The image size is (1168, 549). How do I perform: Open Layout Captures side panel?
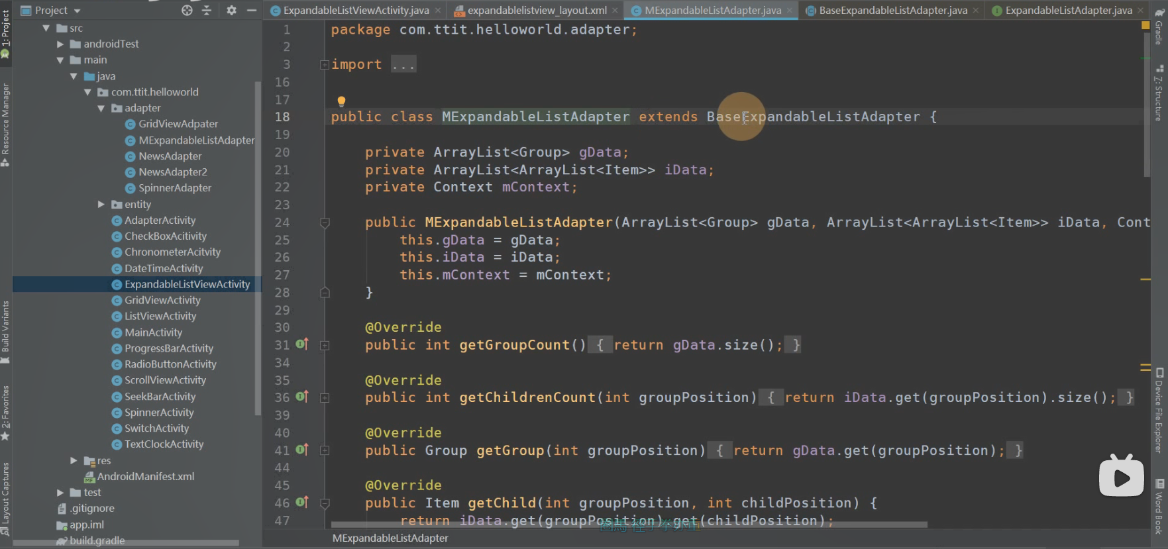point(5,499)
